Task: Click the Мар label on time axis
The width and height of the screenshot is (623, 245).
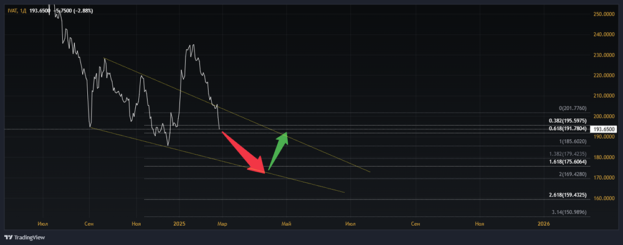Action: [x=222, y=224]
